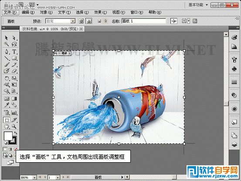
Task: Select the Line Segment tool
Action: [x=7, y=58]
